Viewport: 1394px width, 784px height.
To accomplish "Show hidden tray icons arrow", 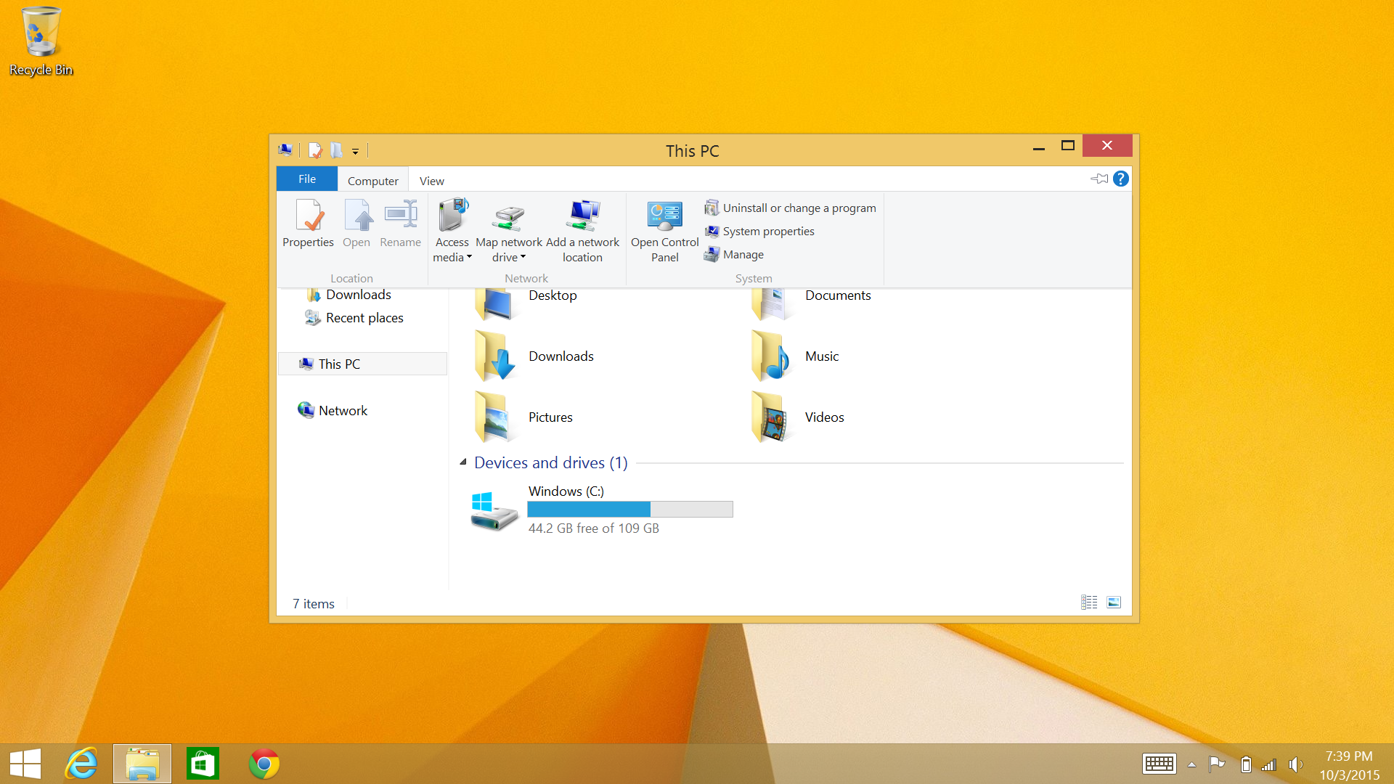I will point(1191,764).
